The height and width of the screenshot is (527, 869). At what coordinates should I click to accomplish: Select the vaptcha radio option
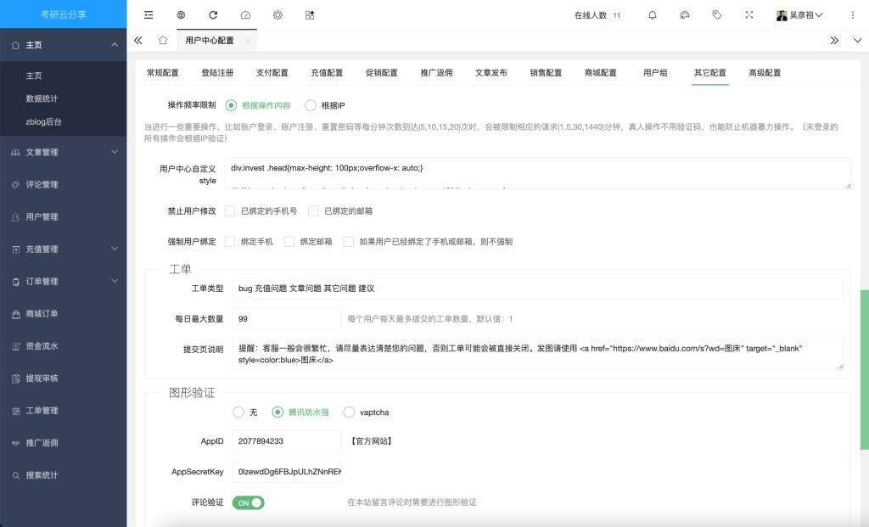(350, 412)
